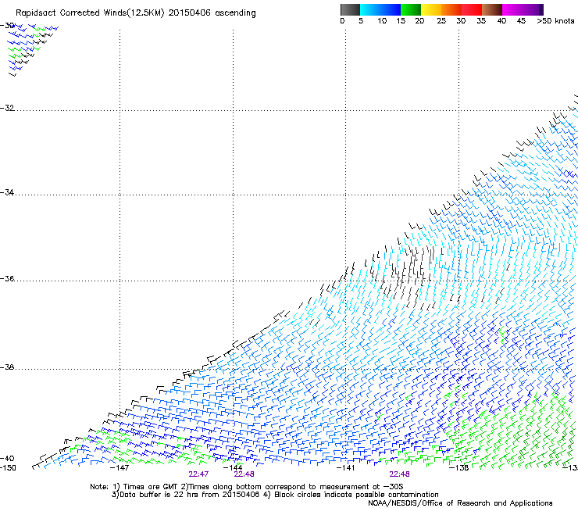Click the '22:48' time label beside 22:47

click(244, 474)
